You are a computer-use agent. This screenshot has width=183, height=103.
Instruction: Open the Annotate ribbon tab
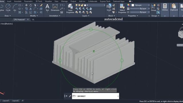click(18, 1)
